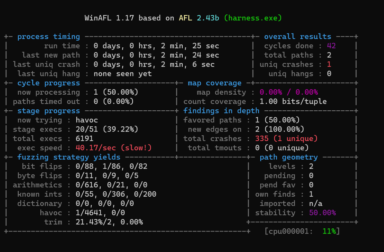Click new edges on value 2 (100.00%)
Image resolution: width=384 pixels, height=252 pixels.
click(280, 129)
